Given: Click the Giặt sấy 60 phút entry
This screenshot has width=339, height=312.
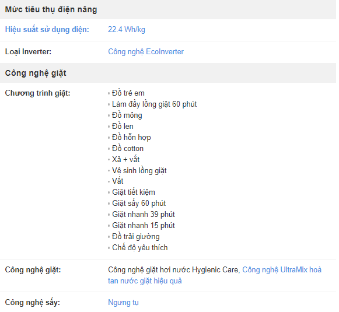Looking at the screenshot, I should coord(139,204).
